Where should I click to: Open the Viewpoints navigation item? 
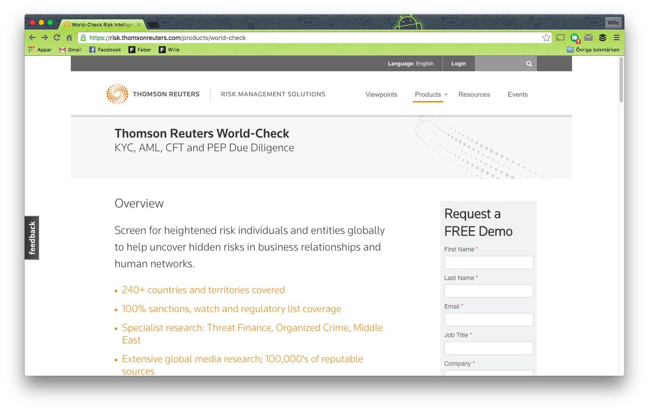[381, 94]
